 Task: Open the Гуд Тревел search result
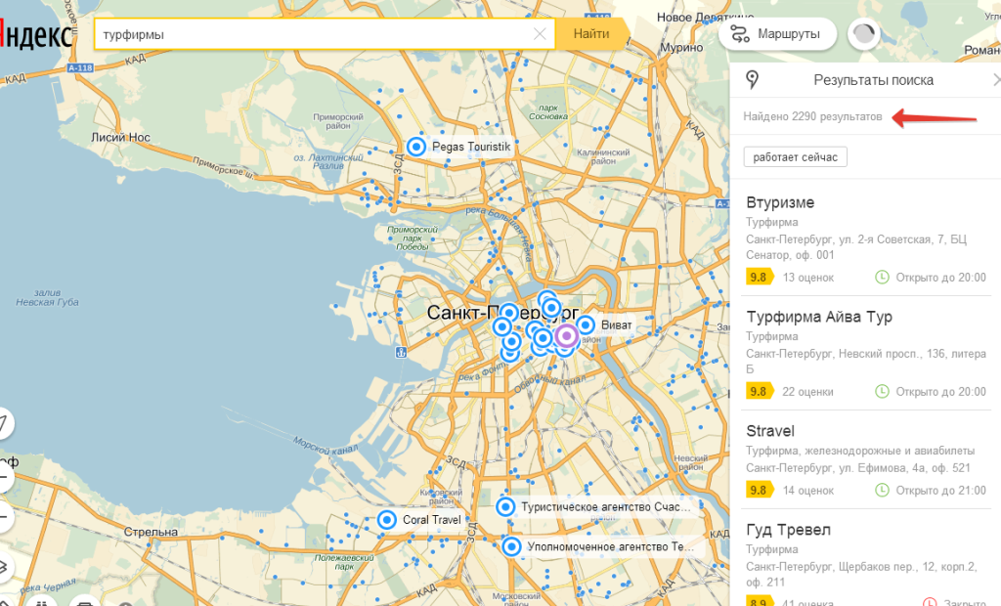point(789,530)
